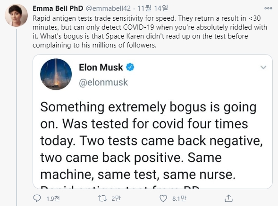Screen dimensions: 278x206
Task: Click Elon Musk's blue verified badge
Action: (130, 67)
